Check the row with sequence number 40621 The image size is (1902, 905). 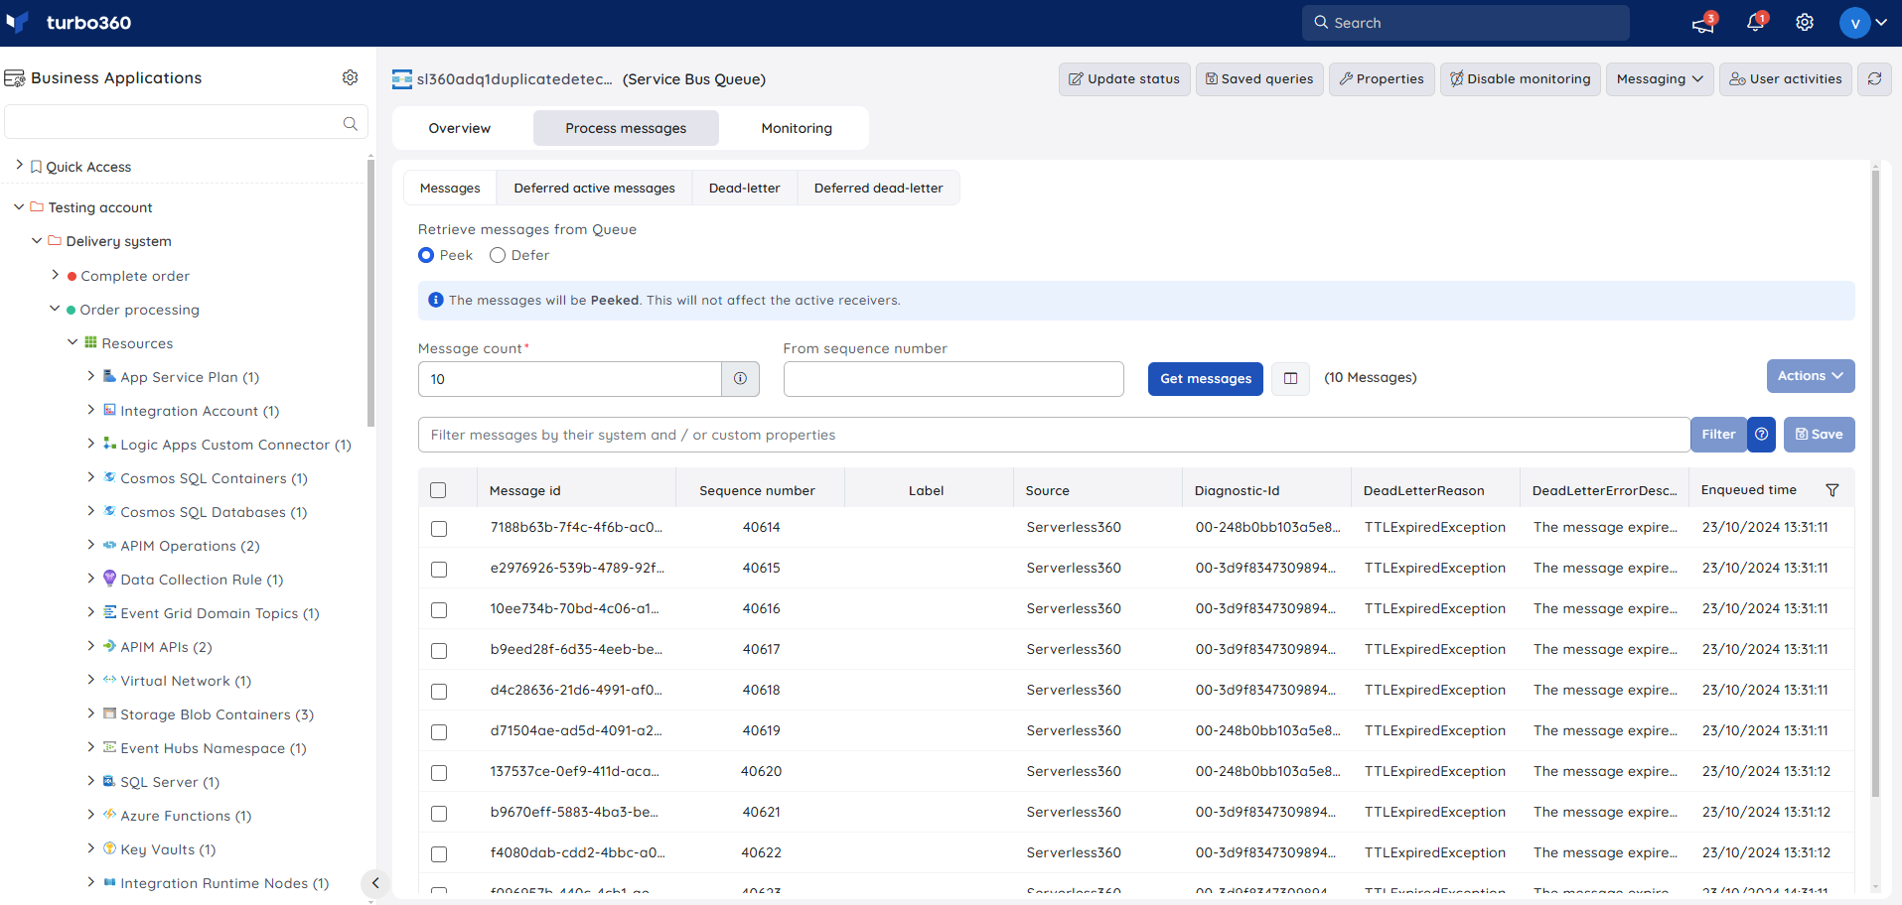pyautogui.click(x=439, y=814)
